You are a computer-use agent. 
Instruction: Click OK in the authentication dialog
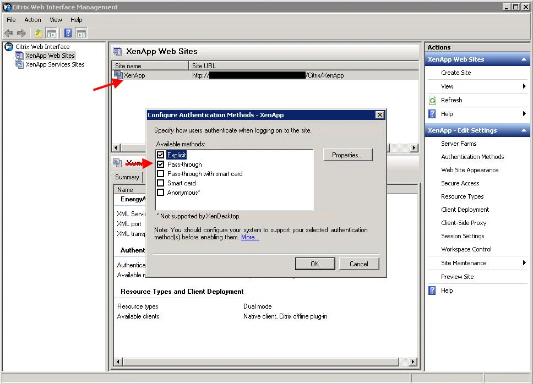[x=315, y=264]
